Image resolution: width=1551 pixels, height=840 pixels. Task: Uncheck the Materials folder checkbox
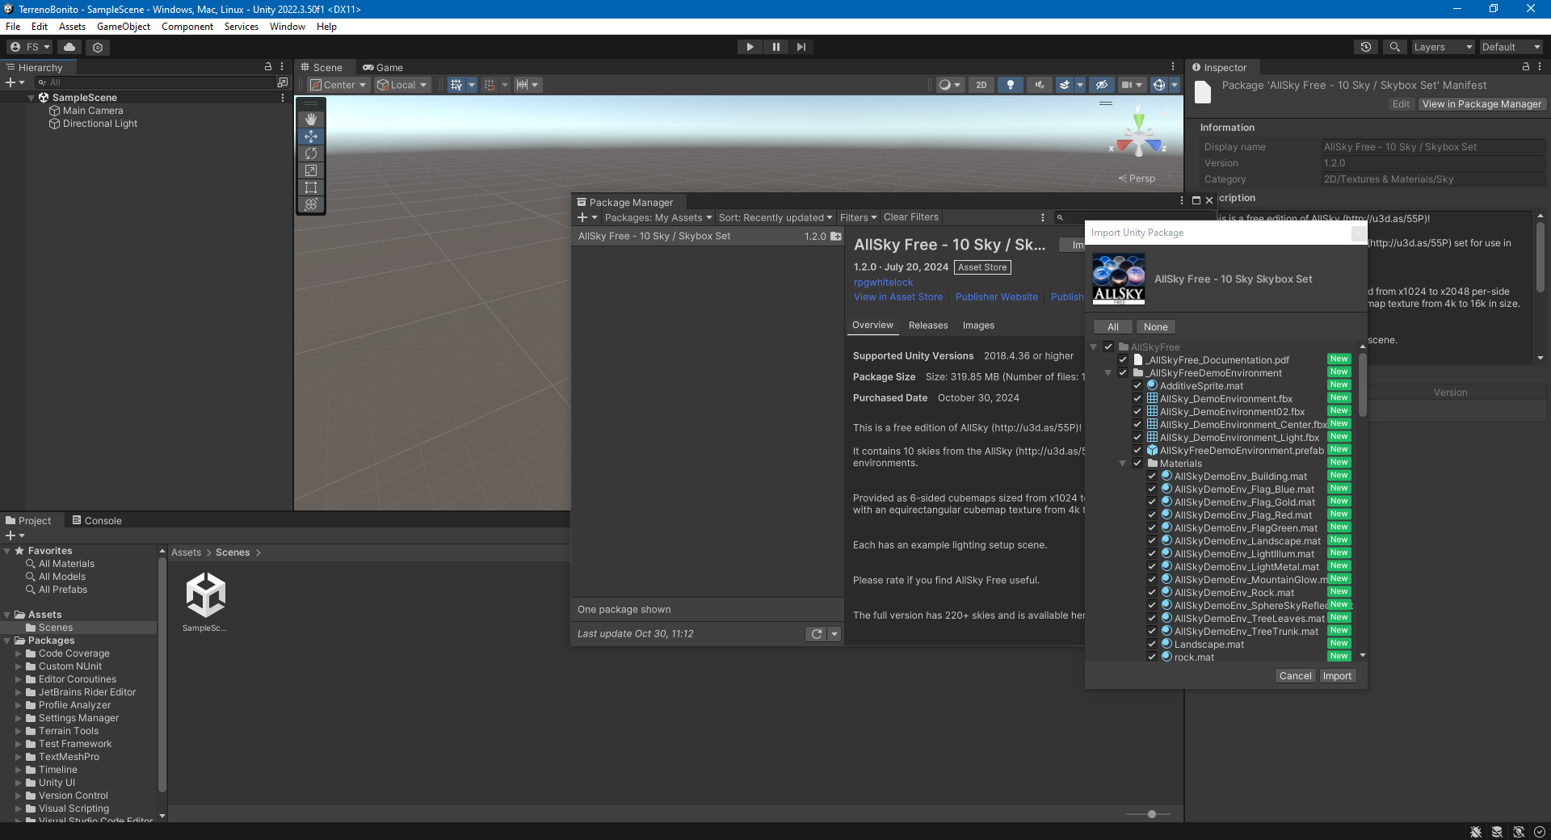pyautogui.click(x=1137, y=463)
